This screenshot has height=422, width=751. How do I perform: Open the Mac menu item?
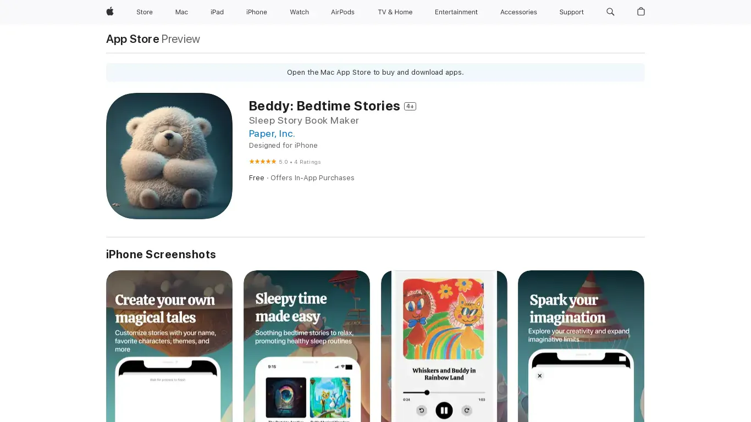tap(181, 12)
